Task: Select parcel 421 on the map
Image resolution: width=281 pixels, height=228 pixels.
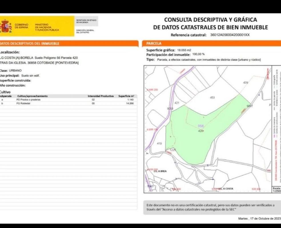Action: 176,103
